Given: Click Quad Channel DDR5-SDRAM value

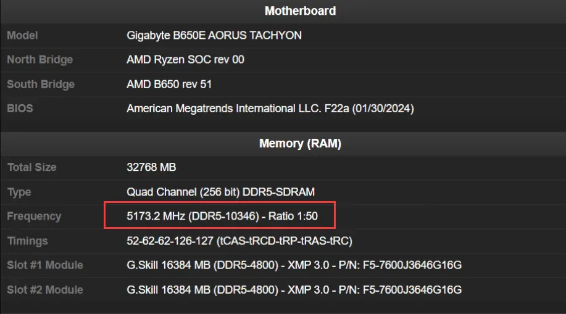Looking at the screenshot, I should [x=220, y=192].
